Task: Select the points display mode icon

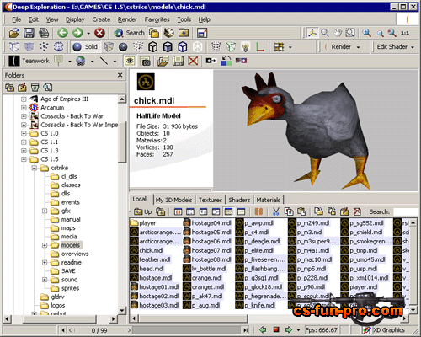Action: point(44,46)
